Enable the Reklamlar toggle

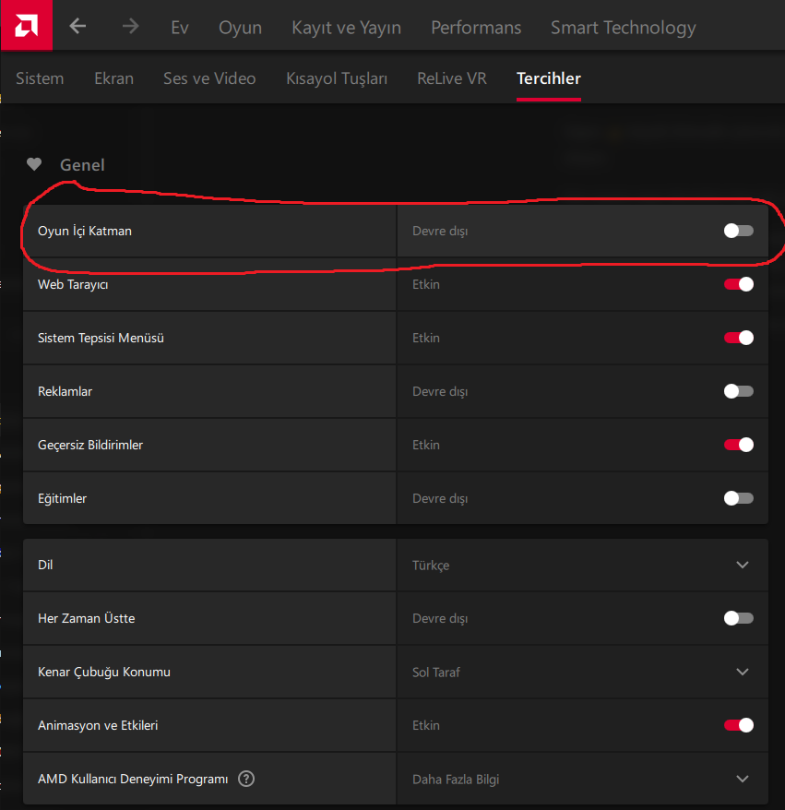[739, 391]
